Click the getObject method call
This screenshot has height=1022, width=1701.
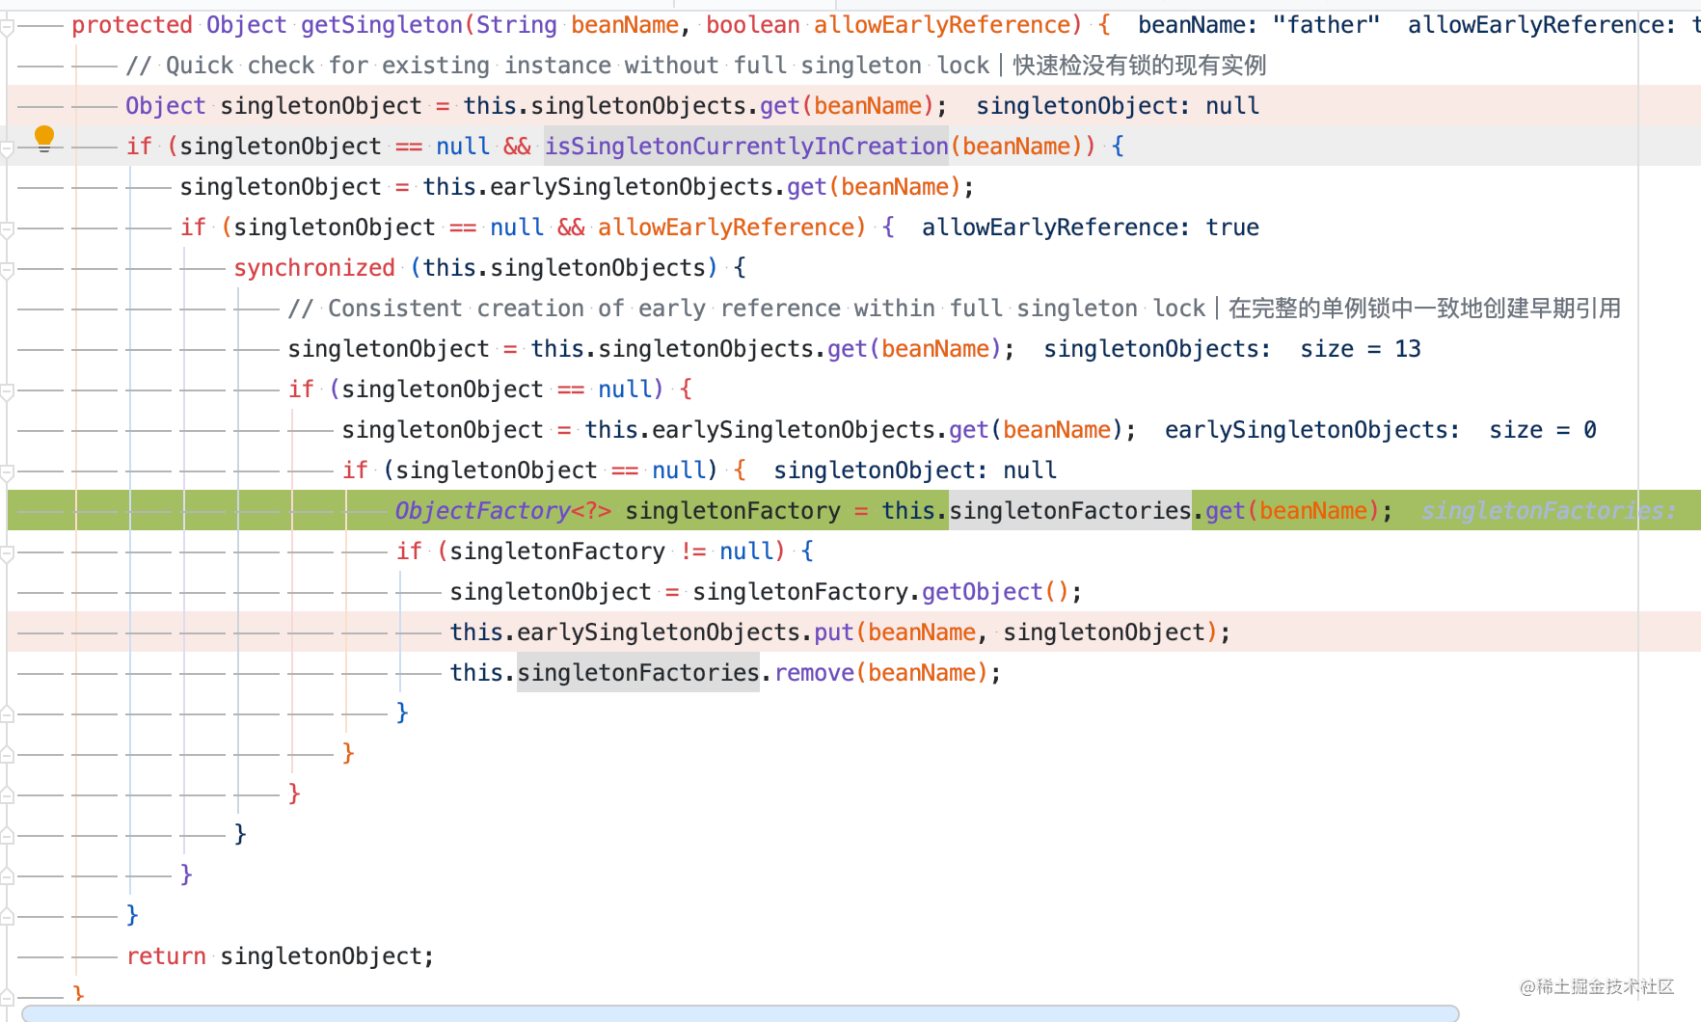983,592
